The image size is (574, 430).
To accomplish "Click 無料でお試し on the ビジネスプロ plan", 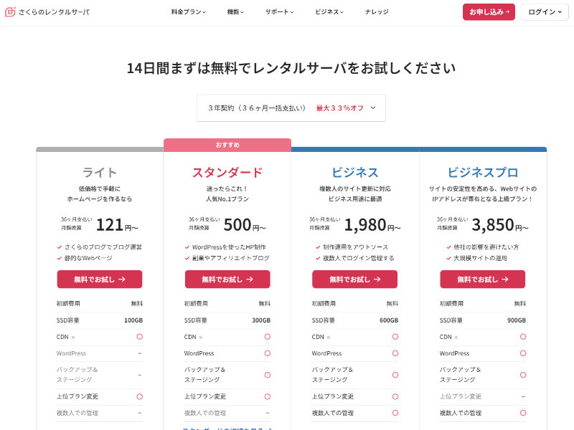I will tap(482, 279).
